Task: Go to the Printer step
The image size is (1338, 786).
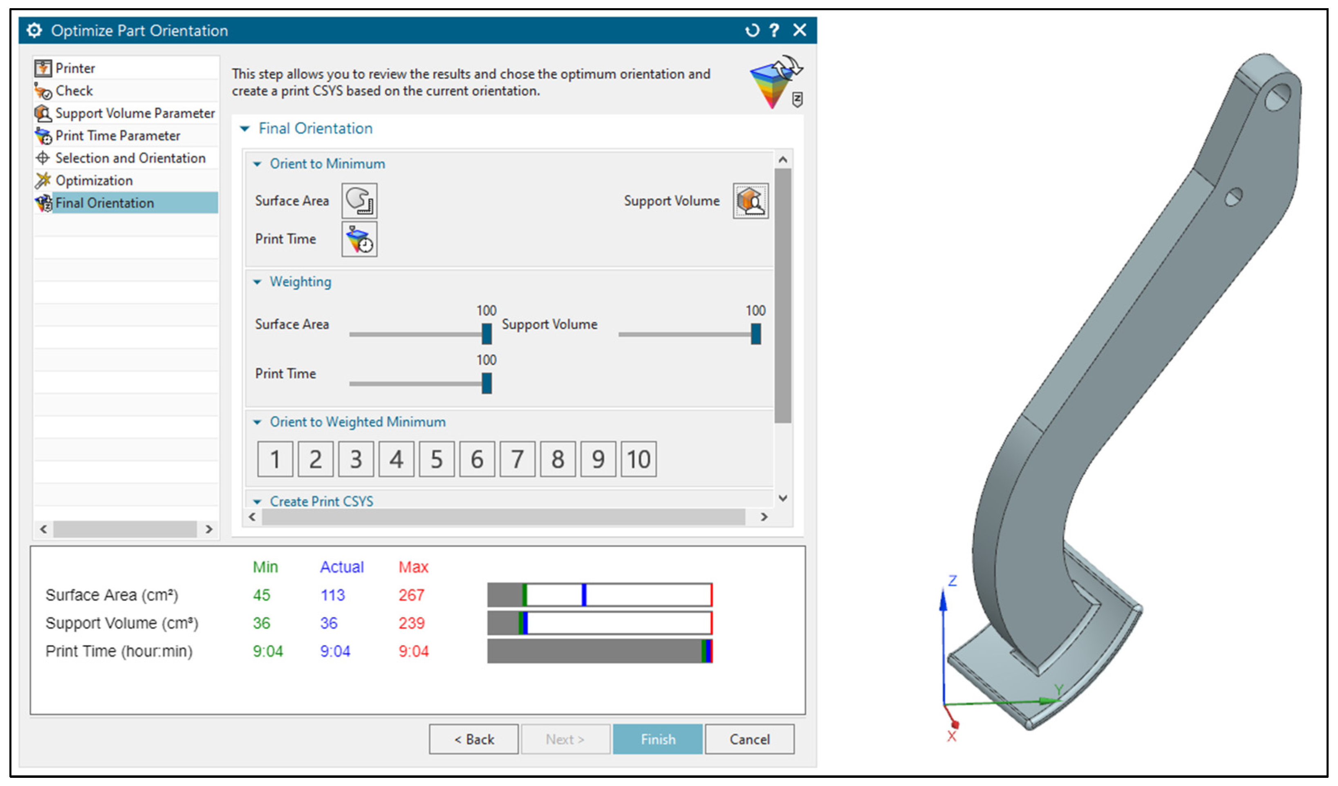Action: pos(75,68)
